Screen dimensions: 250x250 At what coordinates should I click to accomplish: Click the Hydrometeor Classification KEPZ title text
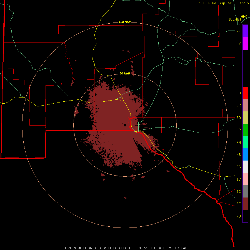(126, 248)
